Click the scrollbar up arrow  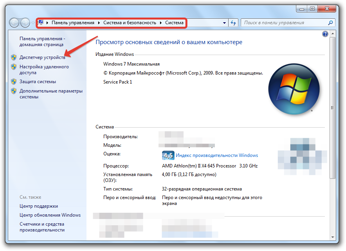pos(333,34)
